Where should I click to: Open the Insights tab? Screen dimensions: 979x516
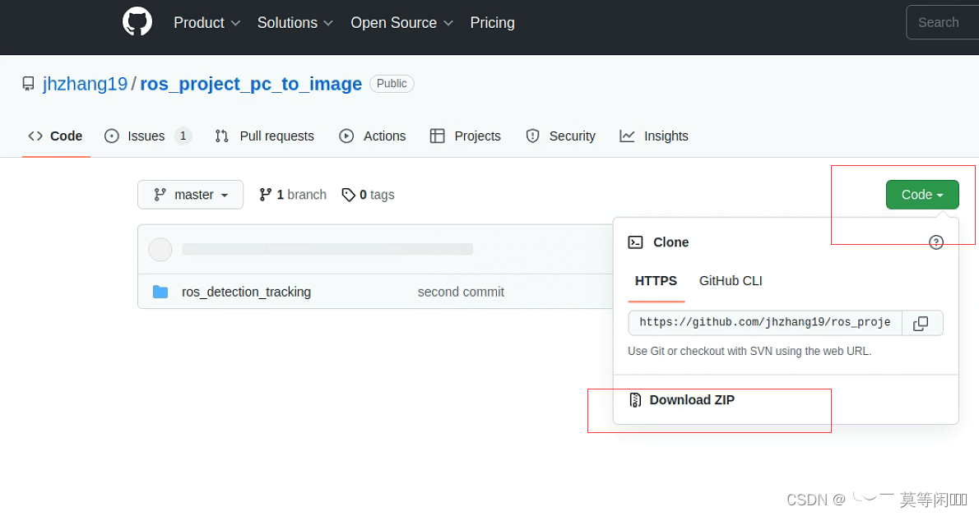[654, 136]
